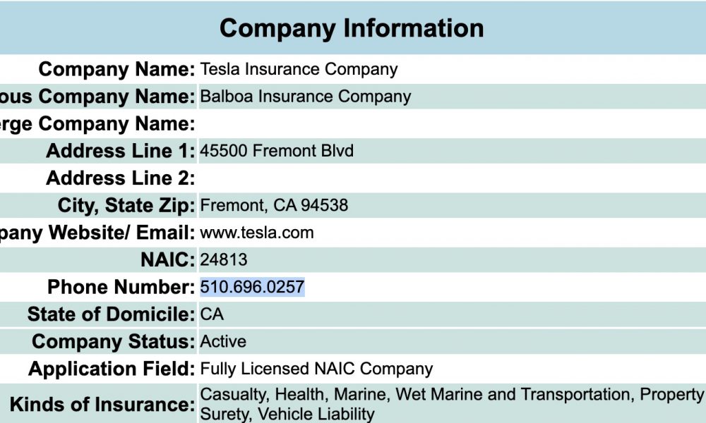Click the Kinds of Insurance label
Screen dimensions: 706x423
click(x=102, y=404)
